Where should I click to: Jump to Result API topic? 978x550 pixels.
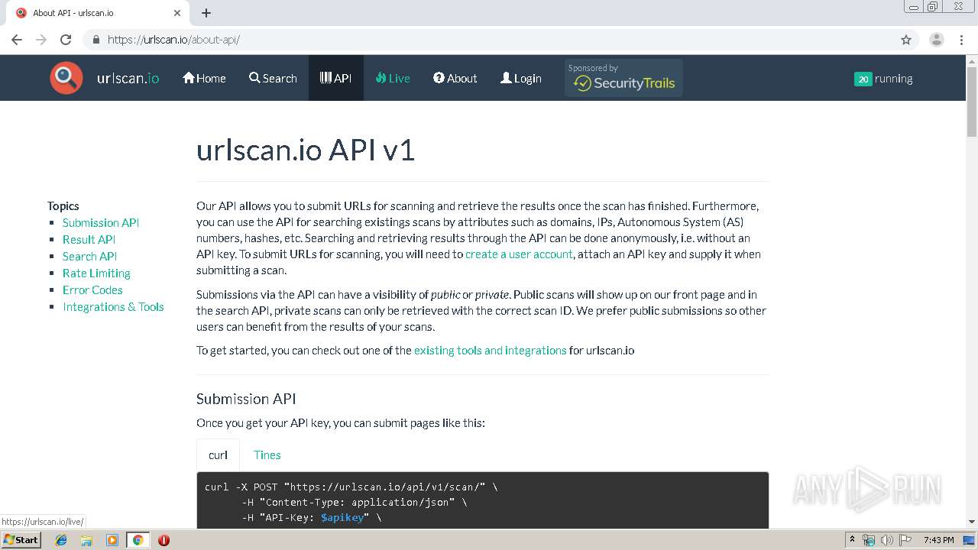[89, 239]
